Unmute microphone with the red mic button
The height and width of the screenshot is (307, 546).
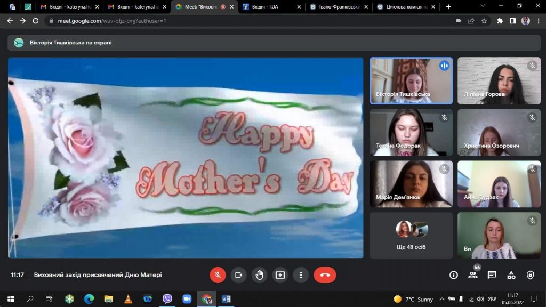point(218,275)
